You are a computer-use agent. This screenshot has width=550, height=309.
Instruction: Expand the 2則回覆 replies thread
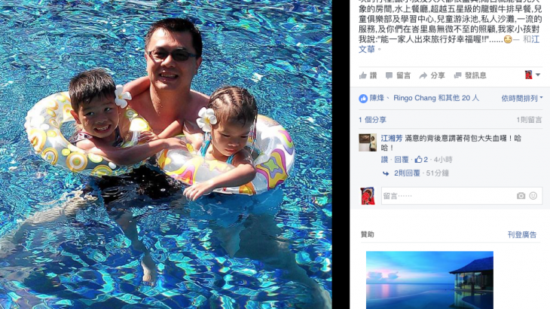click(407, 173)
